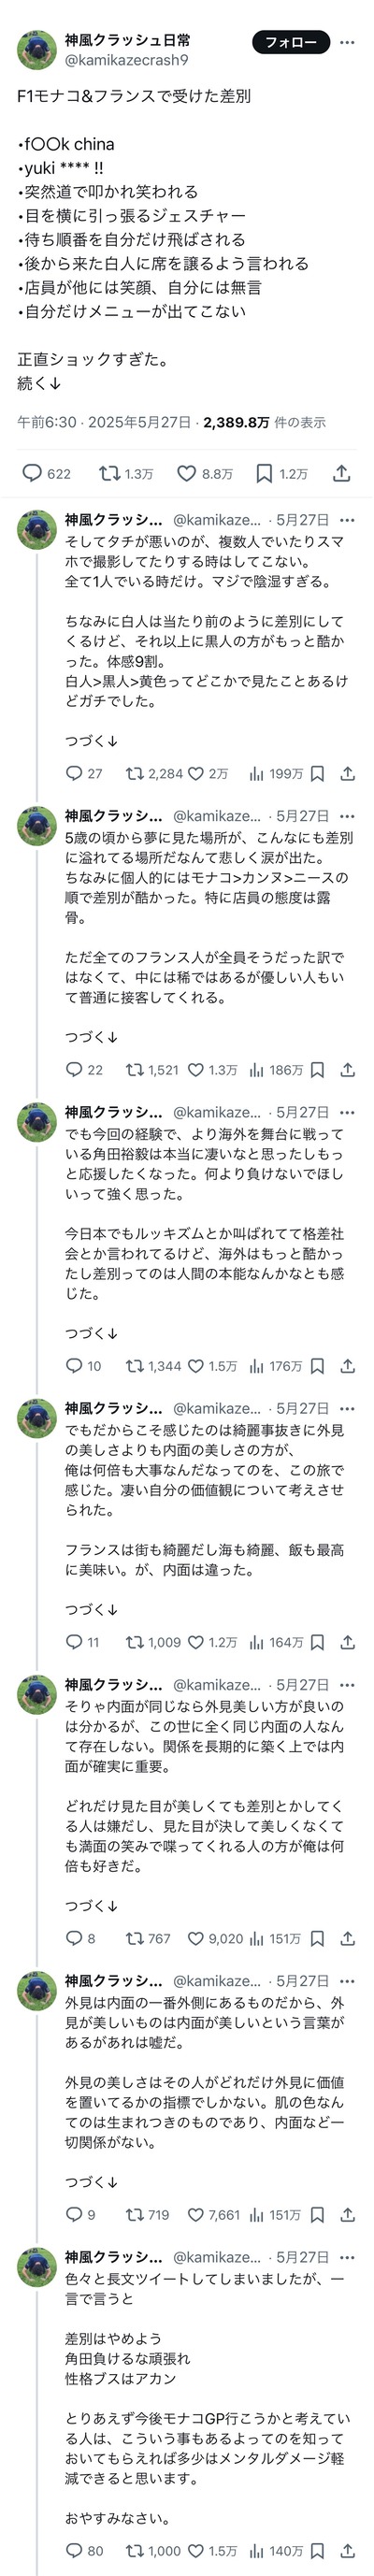
Task: View the 2,389.8万 件の表示 view count
Action: coord(264,422)
